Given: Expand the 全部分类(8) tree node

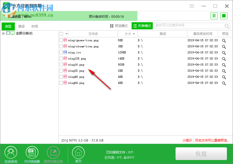Looking at the screenshot, I should (x=3, y=33).
